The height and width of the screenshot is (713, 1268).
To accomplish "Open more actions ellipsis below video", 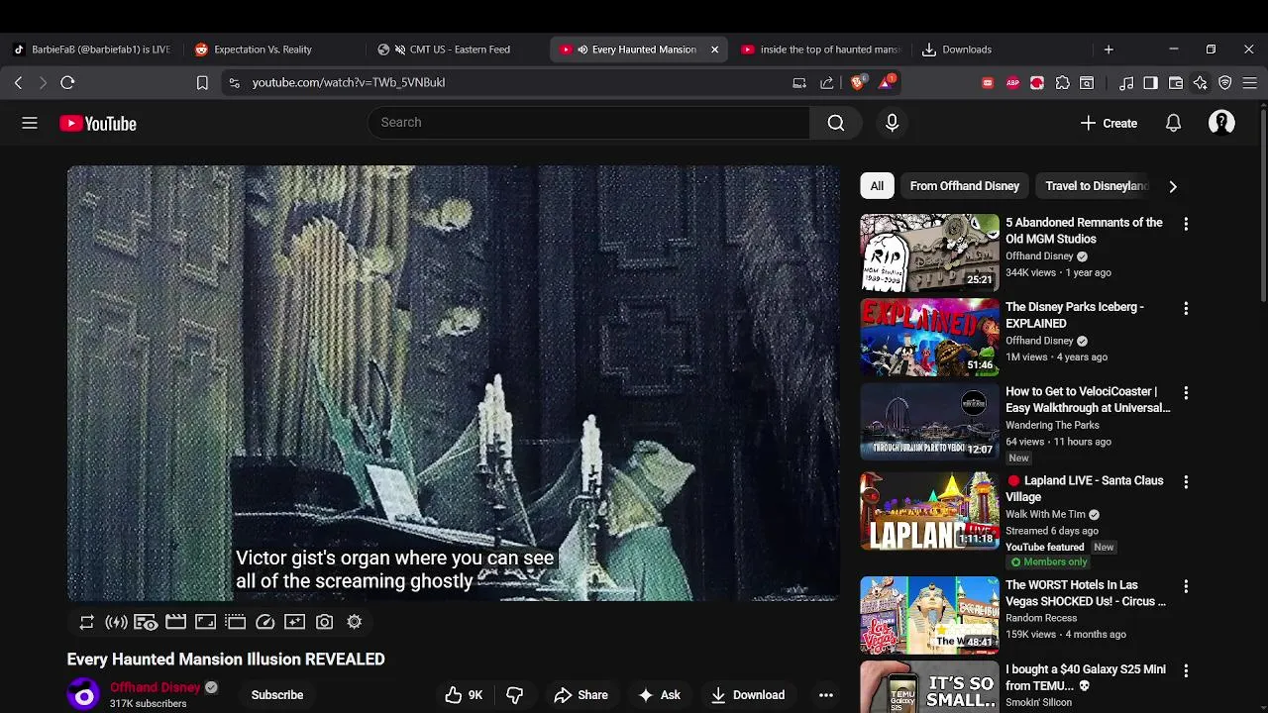I will (825, 695).
